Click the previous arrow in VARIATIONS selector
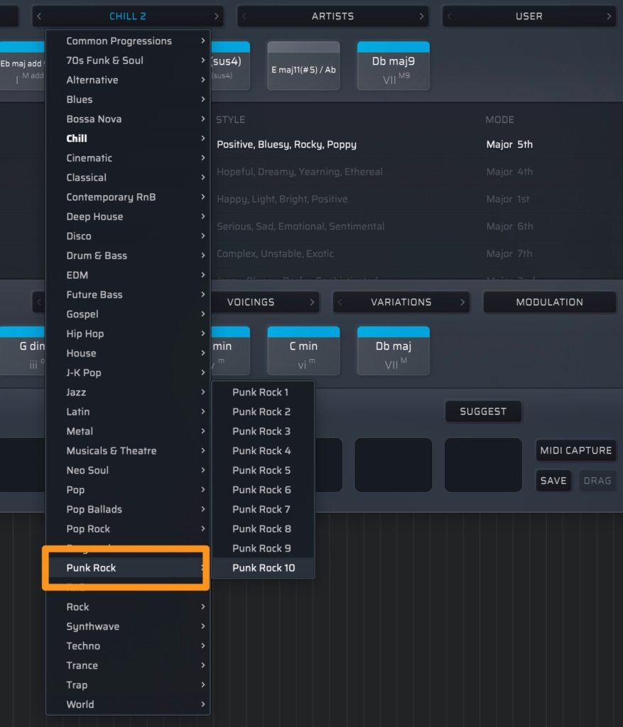The width and height of the screenshot is (623, 727). coord(340,302)
